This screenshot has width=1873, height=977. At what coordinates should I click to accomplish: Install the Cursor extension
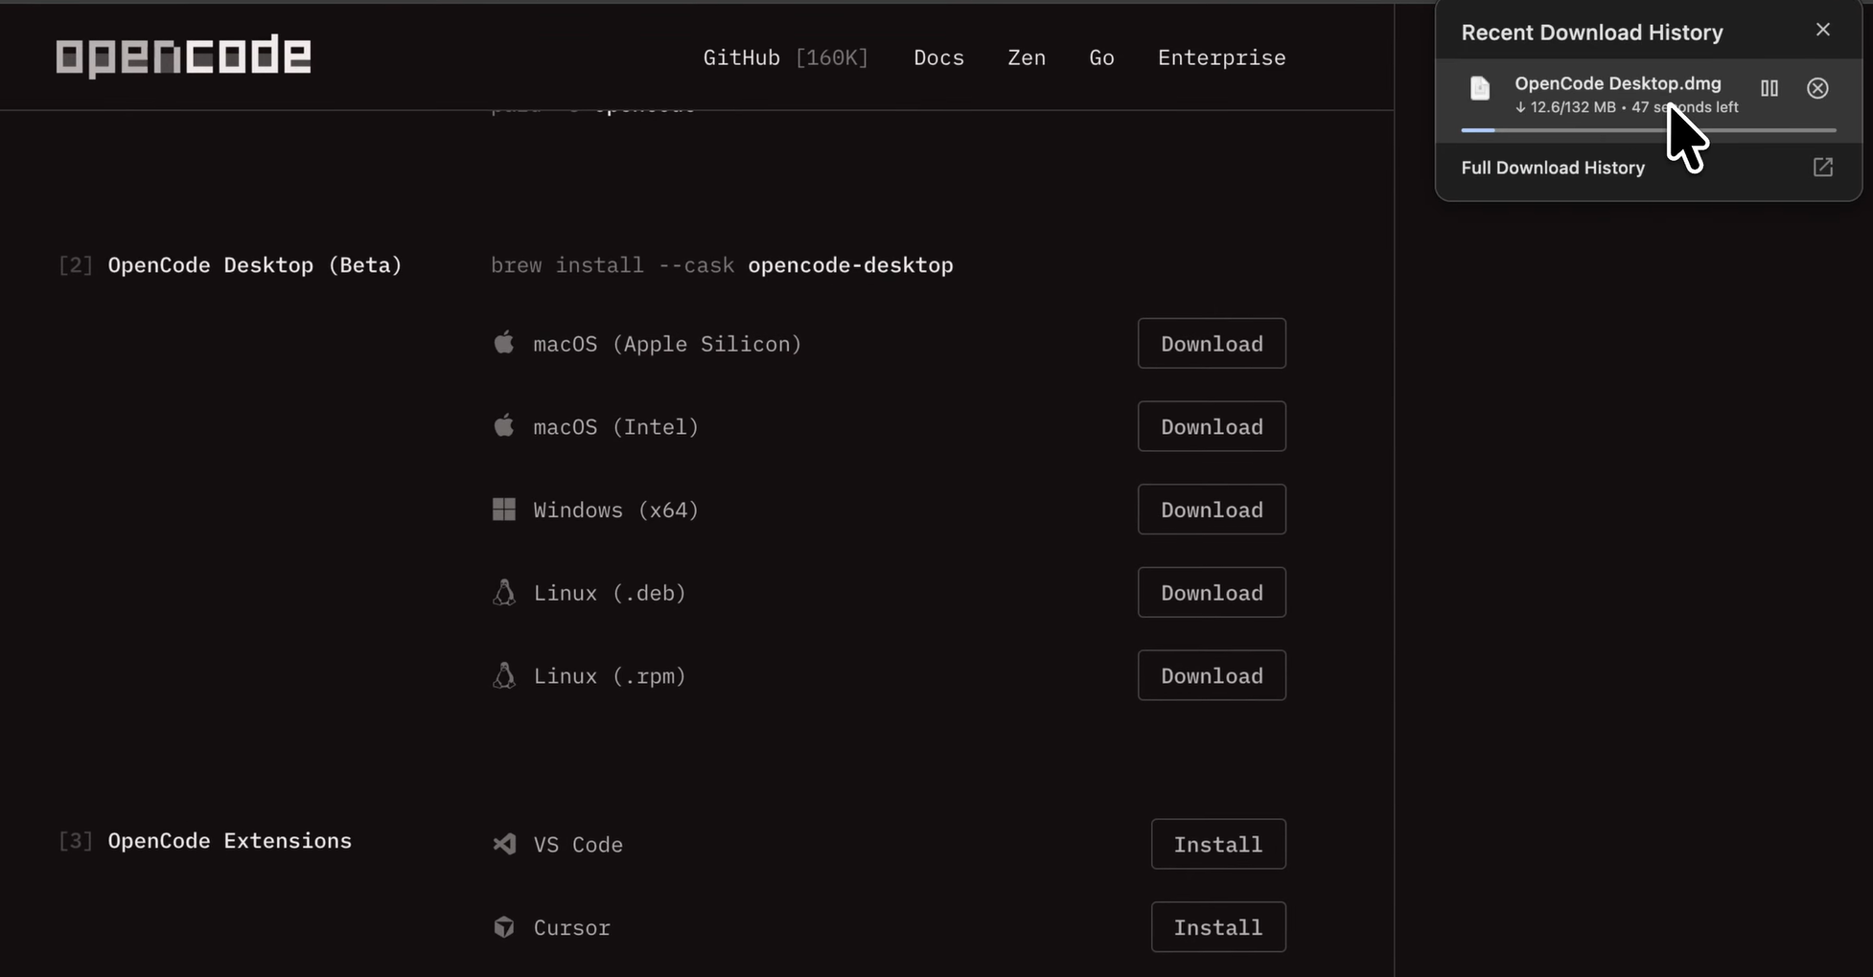click(x=1218, y=927)
